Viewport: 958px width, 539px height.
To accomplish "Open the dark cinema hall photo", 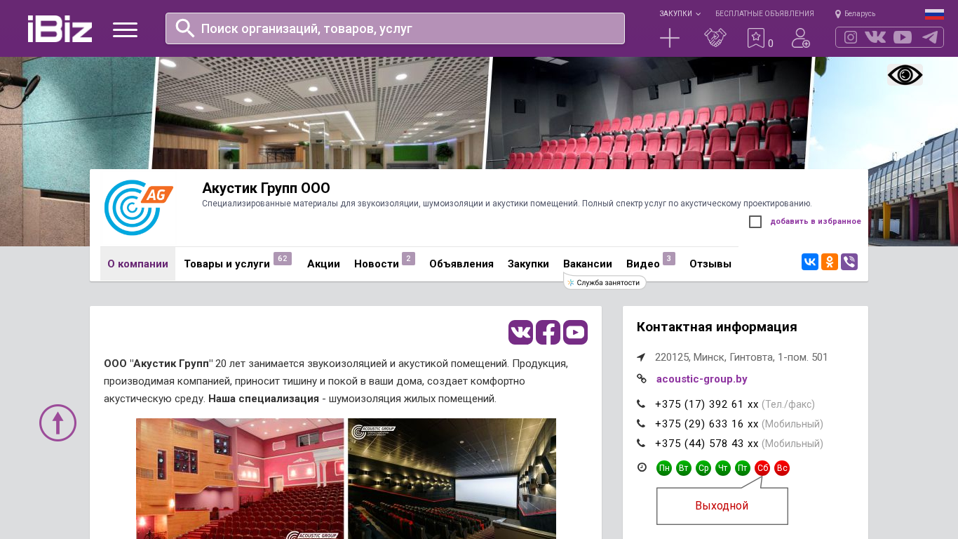I will (x=452, y=479).
